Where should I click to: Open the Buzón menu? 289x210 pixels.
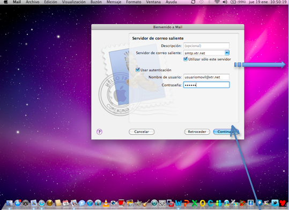coord(96,2)
